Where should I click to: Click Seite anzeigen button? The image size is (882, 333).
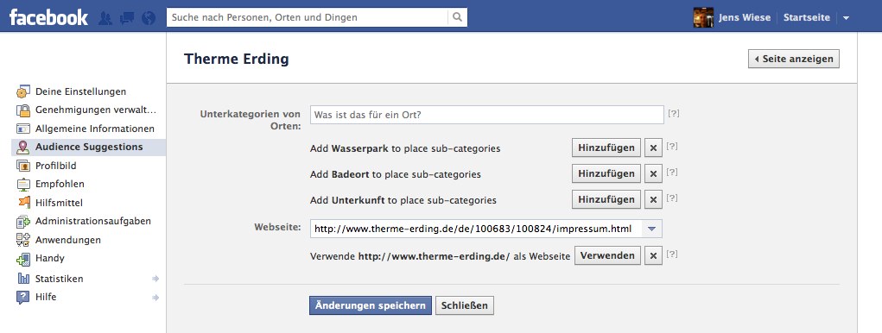[x=794, y=59]
